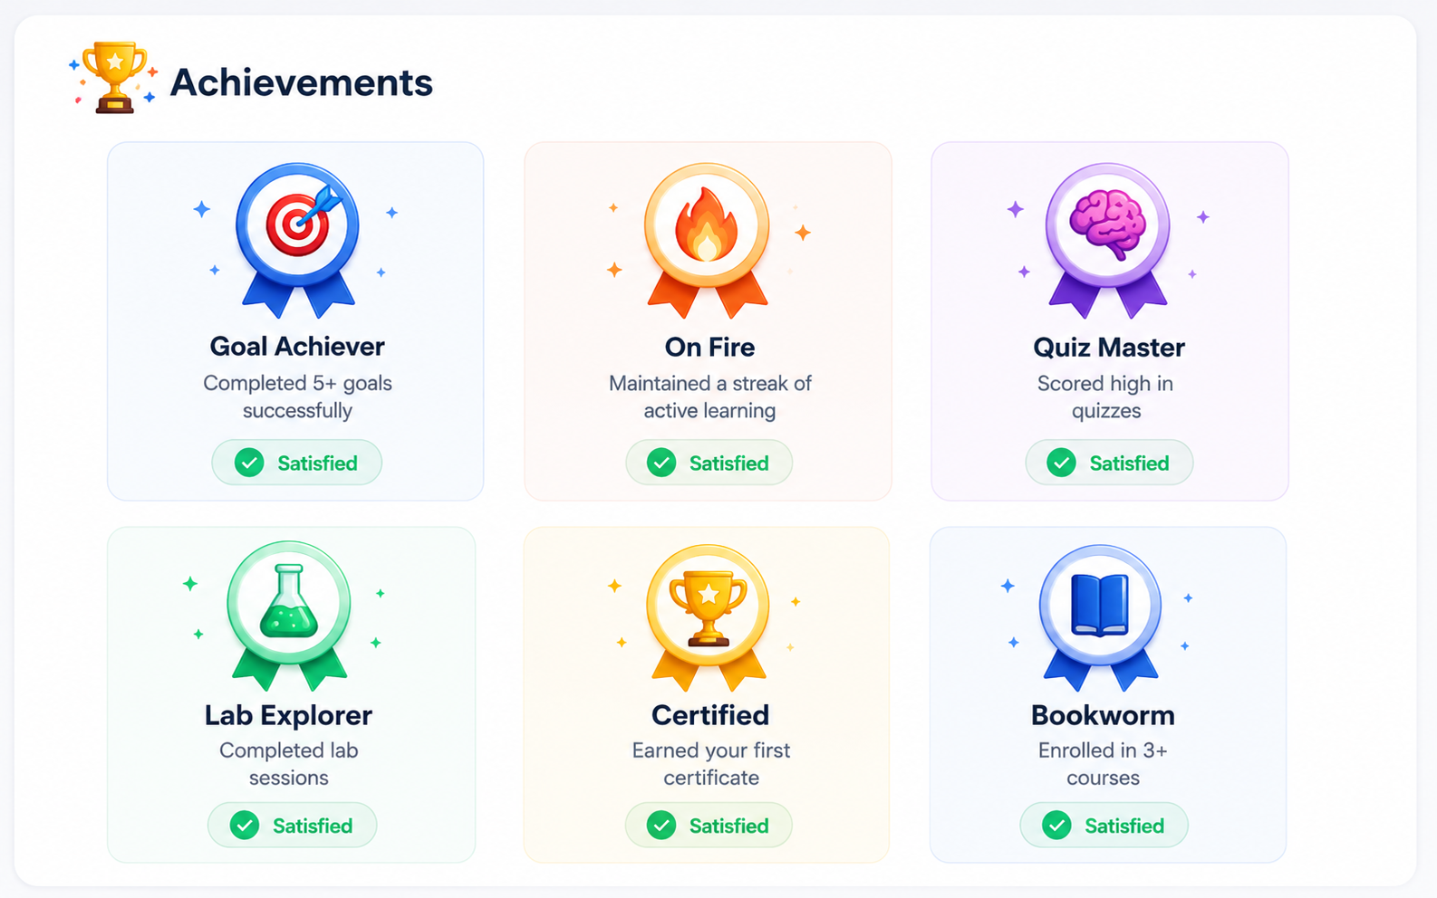Click the Achievements trophy icon

coord(114,77)
